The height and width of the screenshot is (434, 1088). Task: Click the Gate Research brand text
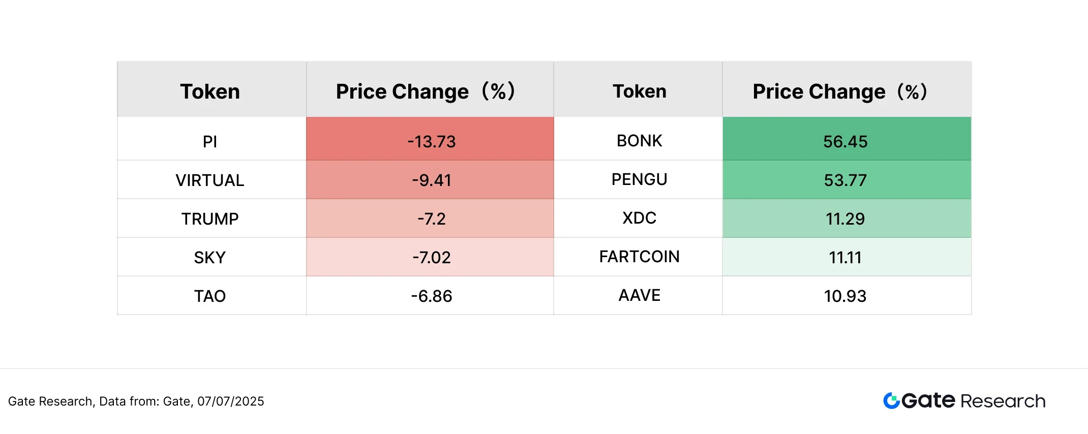click(973, 401)
